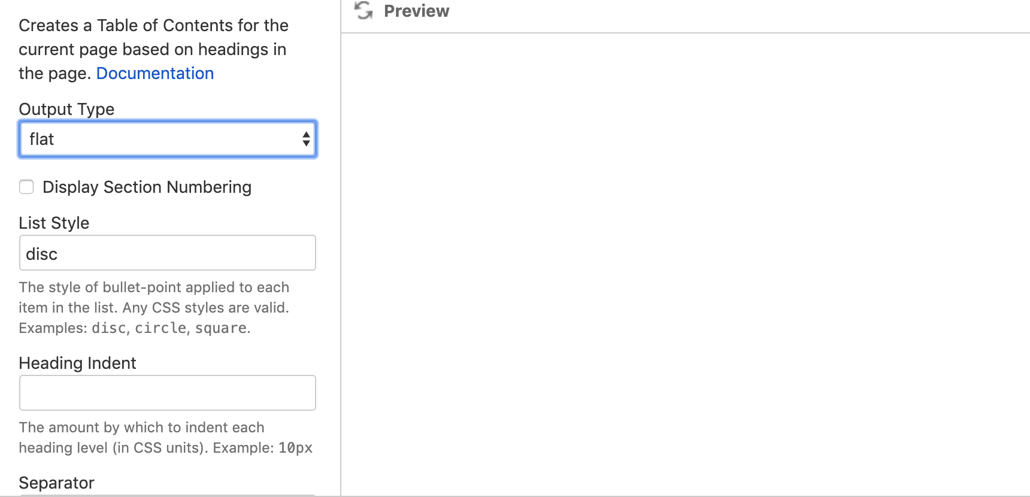Click the Preview heading text
Viewport: 1030px width, 497px height.
coord(417,11)
